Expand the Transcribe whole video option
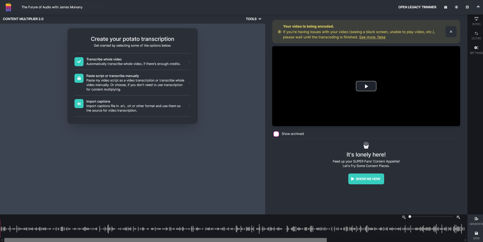Screen dimensions: 483x242 pyautogui.click(x=132, y=62)
